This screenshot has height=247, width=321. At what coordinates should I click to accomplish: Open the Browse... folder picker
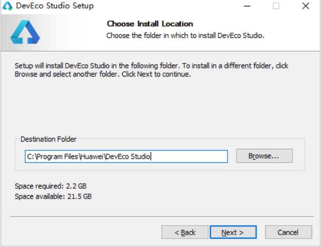pyautogui.click(x=264, y=156)
